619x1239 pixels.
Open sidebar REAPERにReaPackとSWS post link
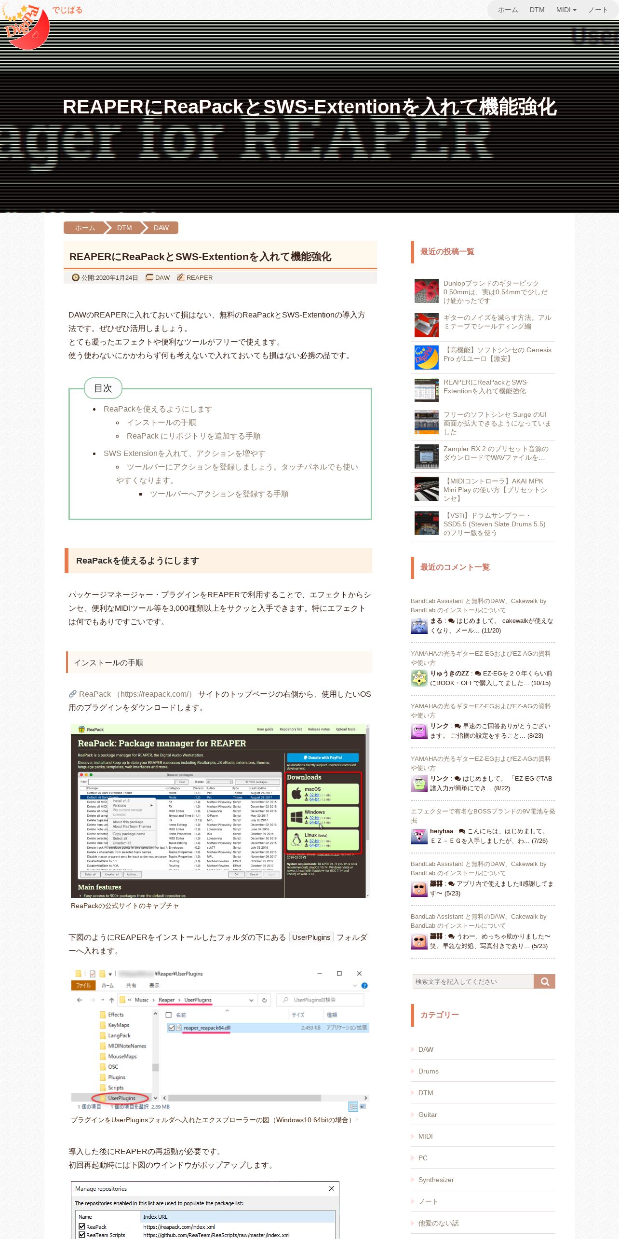[486, 386]
